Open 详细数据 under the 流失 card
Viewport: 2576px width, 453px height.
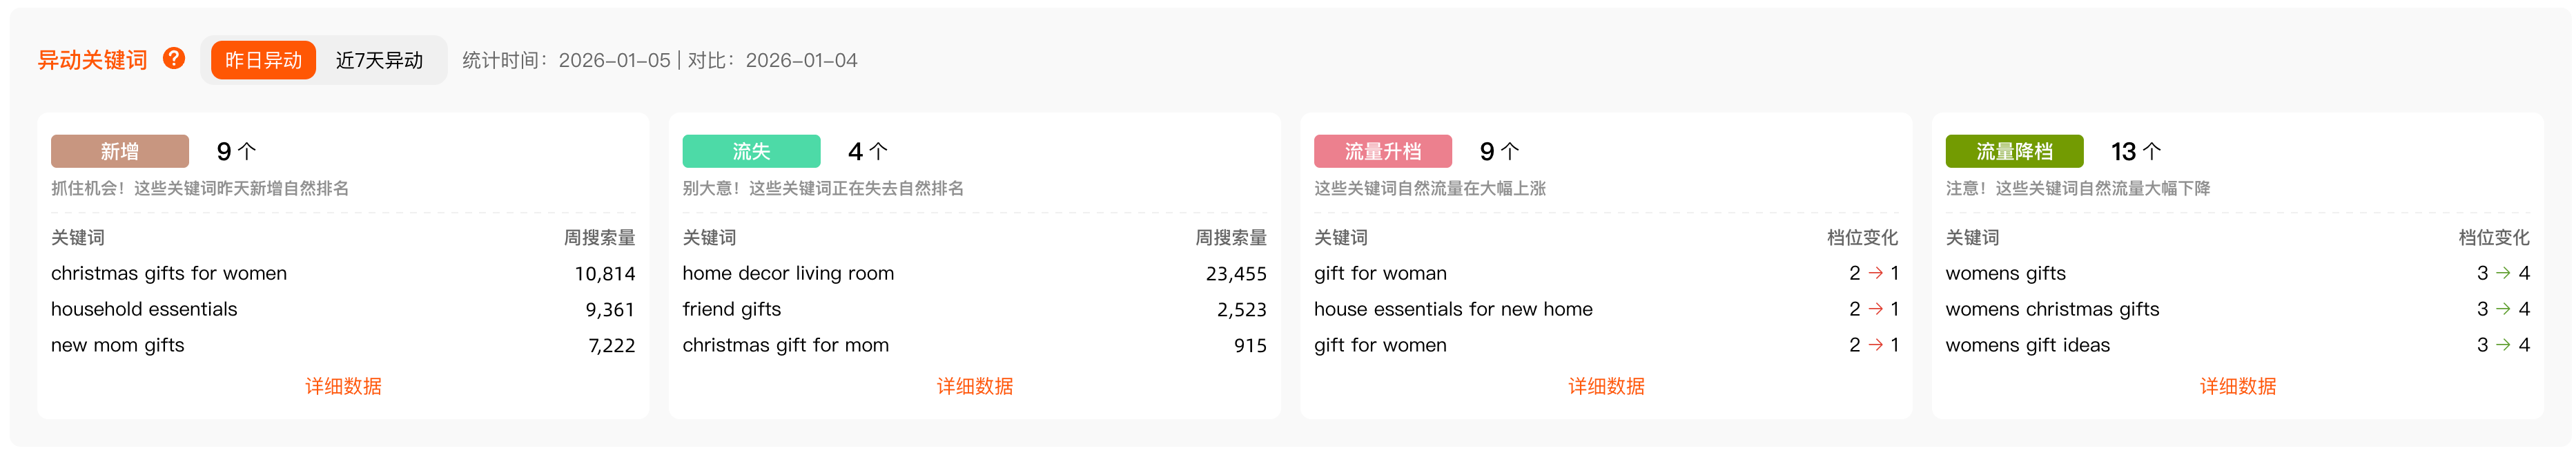974,386
